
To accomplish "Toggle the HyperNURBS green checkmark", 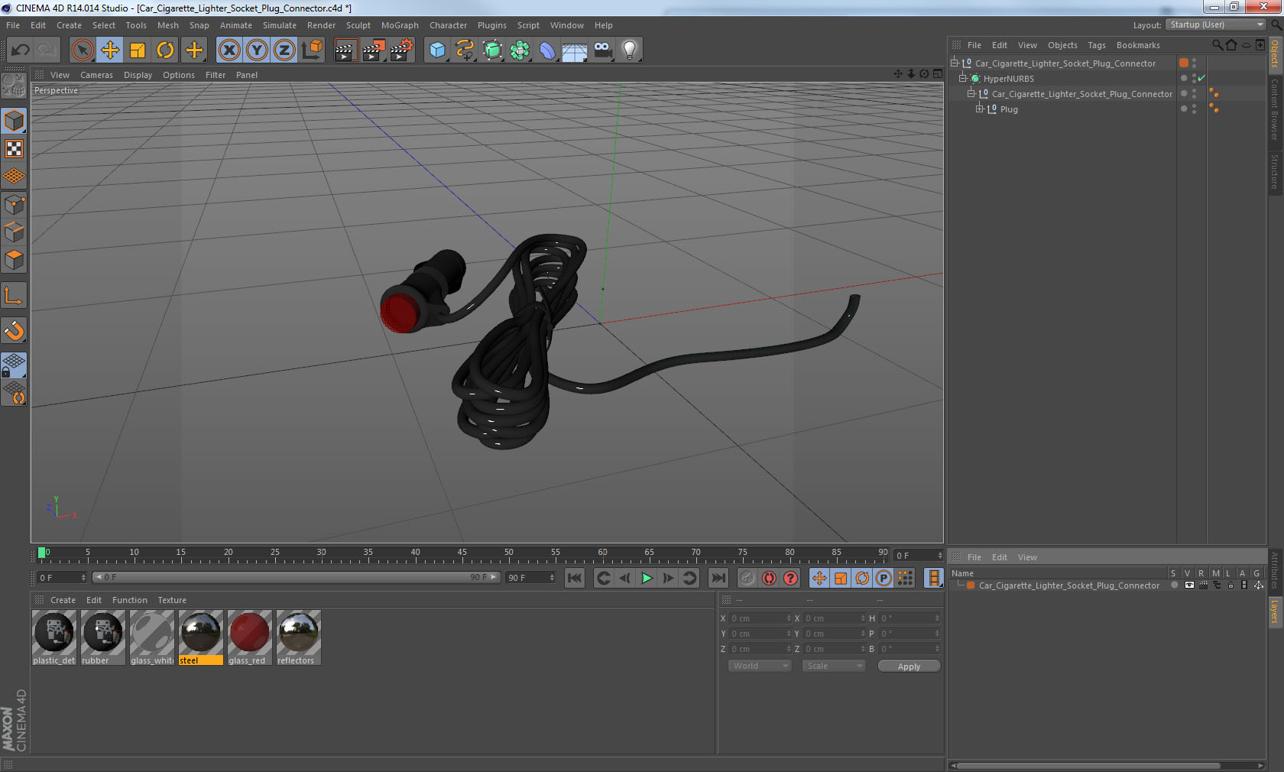I will pyautogui.click(x=1202, y=79).
